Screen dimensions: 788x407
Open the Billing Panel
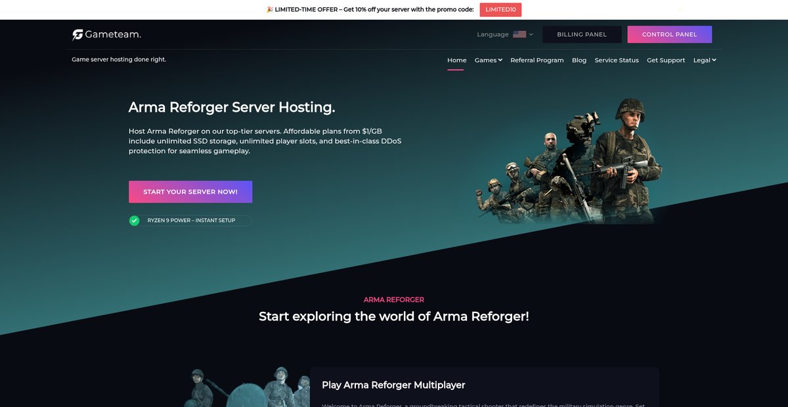(x=582, y=34)
